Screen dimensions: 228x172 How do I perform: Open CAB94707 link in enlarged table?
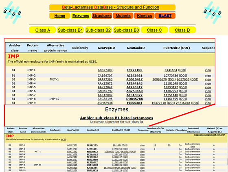pos(105,76)
